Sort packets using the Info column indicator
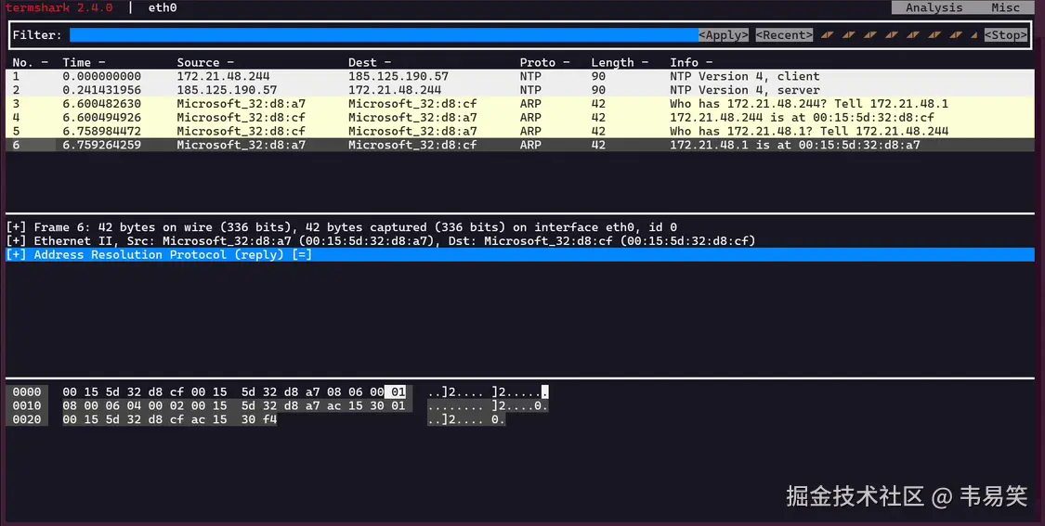 [x=710, y=63]
